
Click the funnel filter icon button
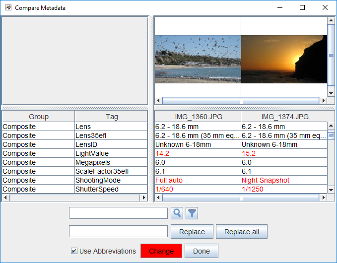pyautogui.click(x=192, y=213)
